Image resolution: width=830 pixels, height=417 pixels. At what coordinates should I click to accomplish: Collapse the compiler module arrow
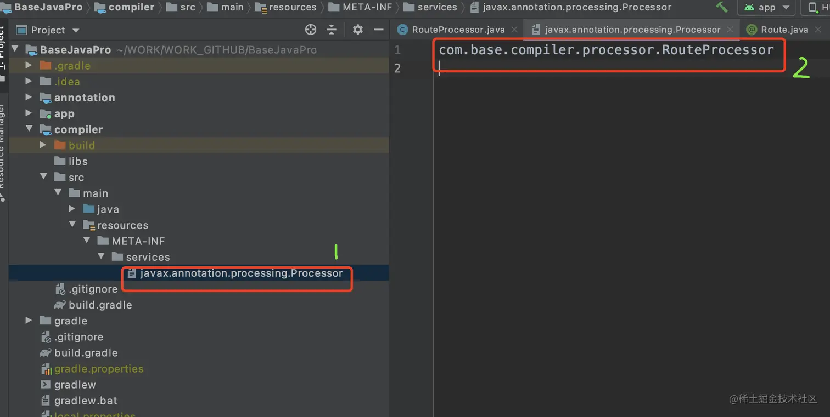pyautogui.click(x=29, y=129)
